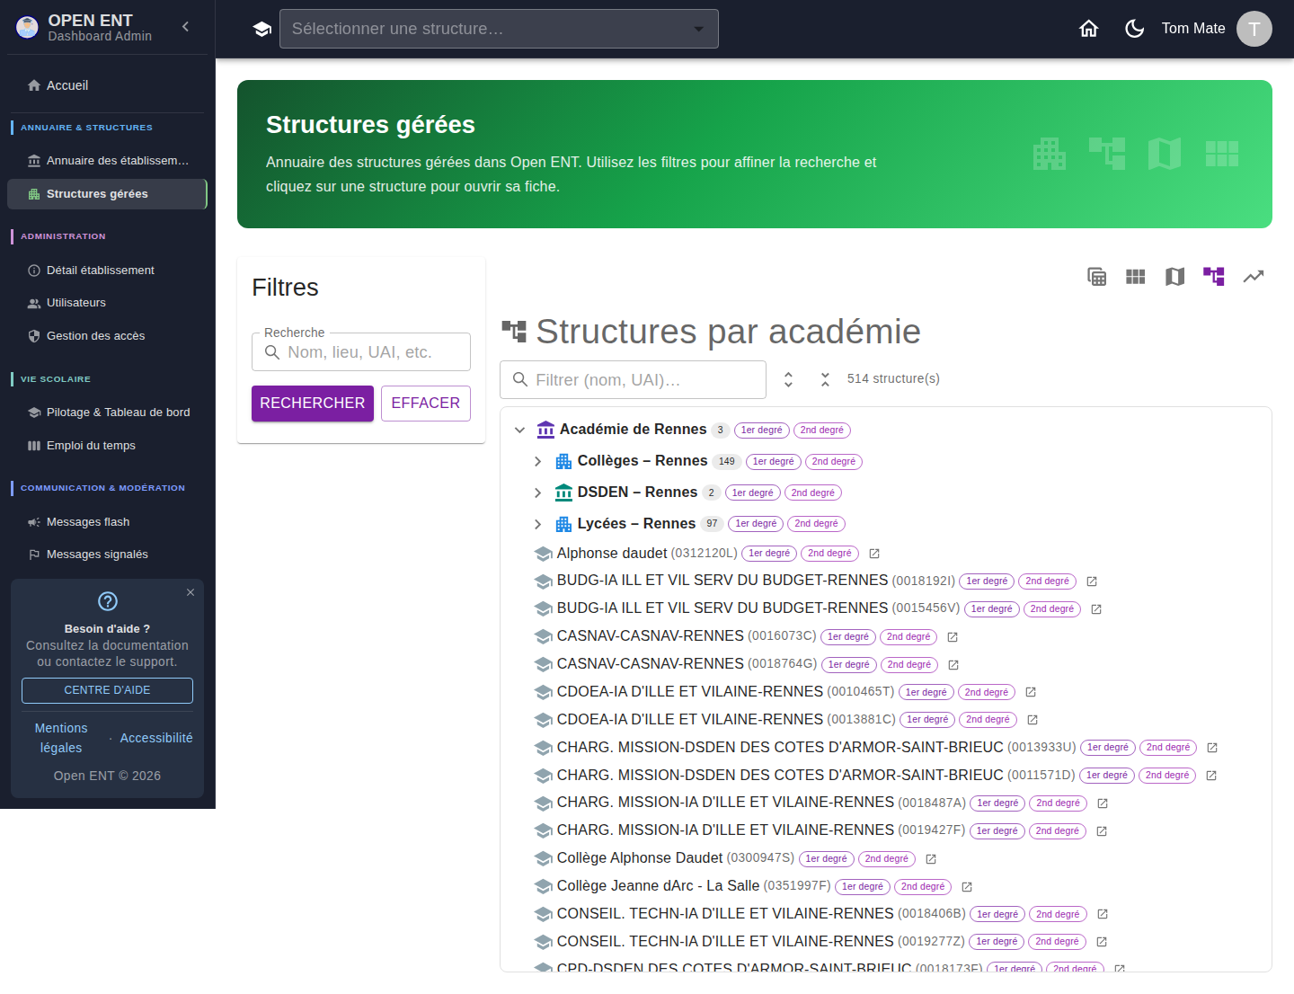Focus the Filtrer (nom, UAI) field

(x=633, y=380)
